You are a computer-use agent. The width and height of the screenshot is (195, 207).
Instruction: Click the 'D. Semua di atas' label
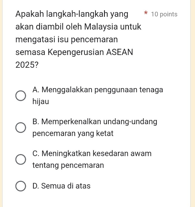62,186
